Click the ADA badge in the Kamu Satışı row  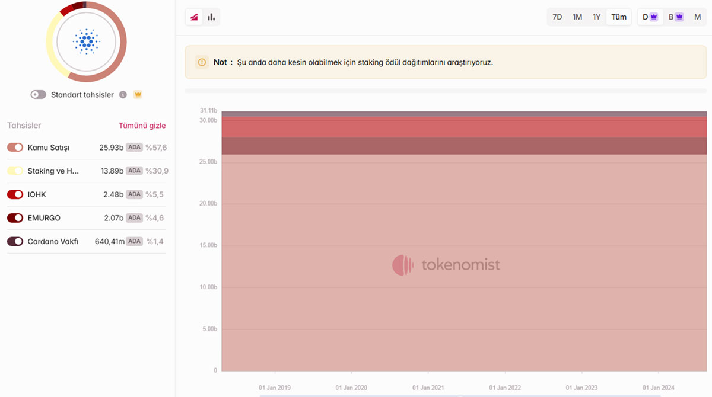click(x=134, y=147)
